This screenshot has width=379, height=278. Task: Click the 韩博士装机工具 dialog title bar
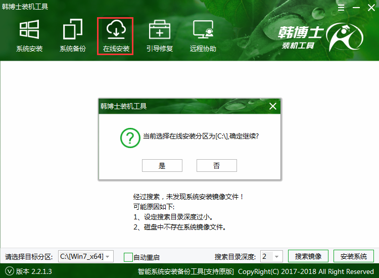tap(177, 106)
